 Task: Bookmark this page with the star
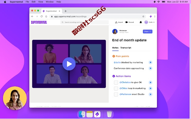point(143,16)
